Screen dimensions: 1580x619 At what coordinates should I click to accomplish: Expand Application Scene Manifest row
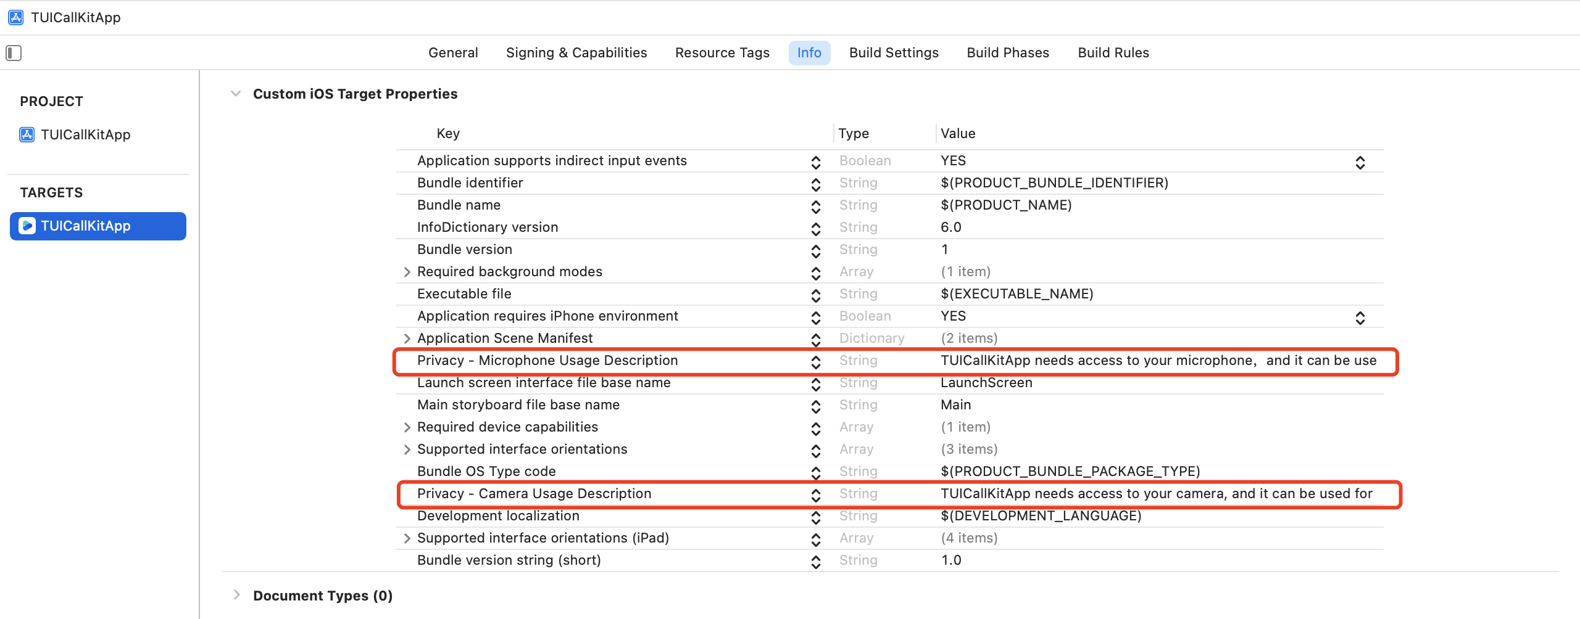(407, 338)
